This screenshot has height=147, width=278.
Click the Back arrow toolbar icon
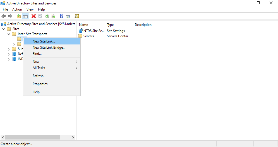coord(4,16)
